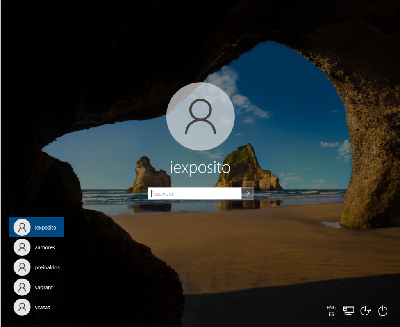Select the aamores avatar icon

coord(22,247)
